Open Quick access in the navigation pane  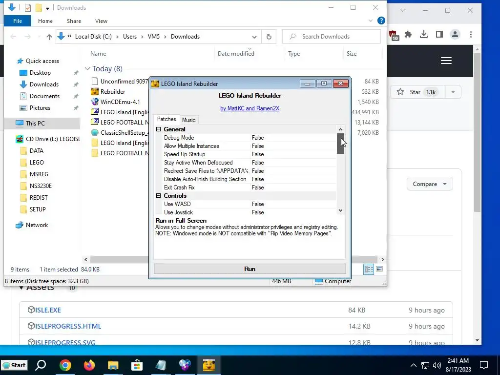(x=42, y=61)
